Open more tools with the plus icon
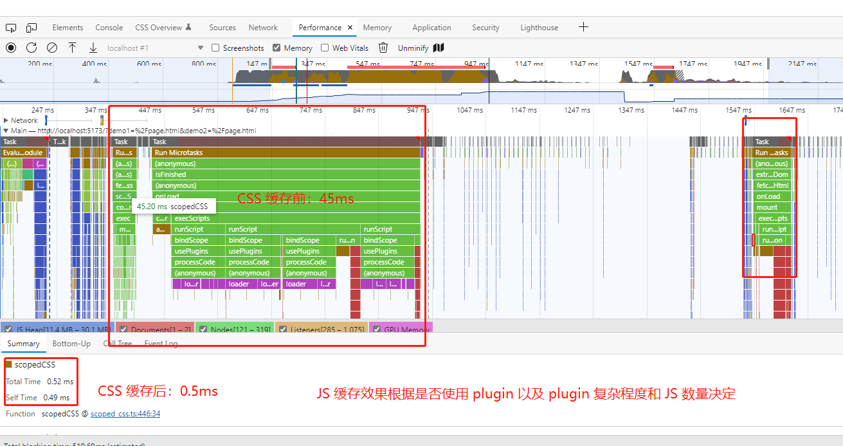Image resolution: width=843 pixels, height=446 pixels. tap(583, 27)
